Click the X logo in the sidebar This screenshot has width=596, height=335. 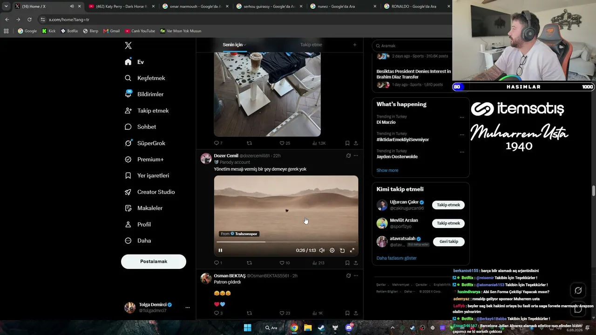click(128, 46)
